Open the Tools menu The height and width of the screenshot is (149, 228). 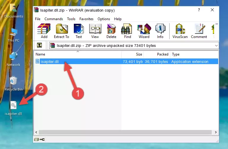pos(71,19)
